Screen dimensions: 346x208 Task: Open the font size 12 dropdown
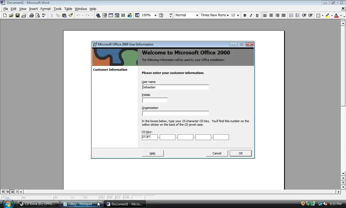click(x=238, y=15)
